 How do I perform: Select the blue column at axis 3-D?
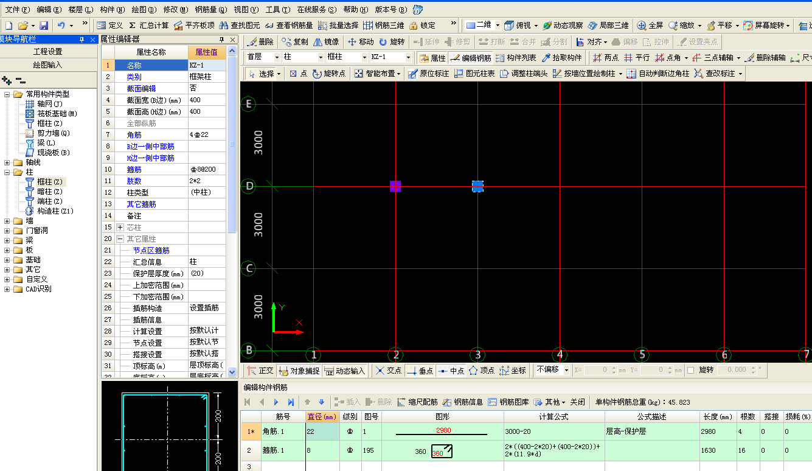477,186
